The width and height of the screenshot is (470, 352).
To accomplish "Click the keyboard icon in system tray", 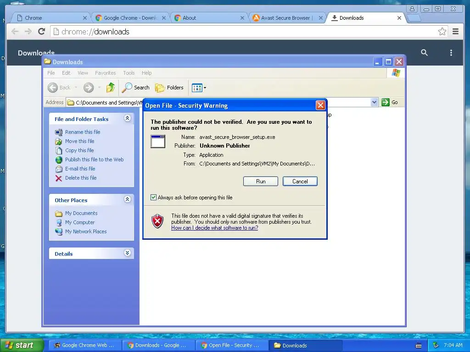I will 419,346.
